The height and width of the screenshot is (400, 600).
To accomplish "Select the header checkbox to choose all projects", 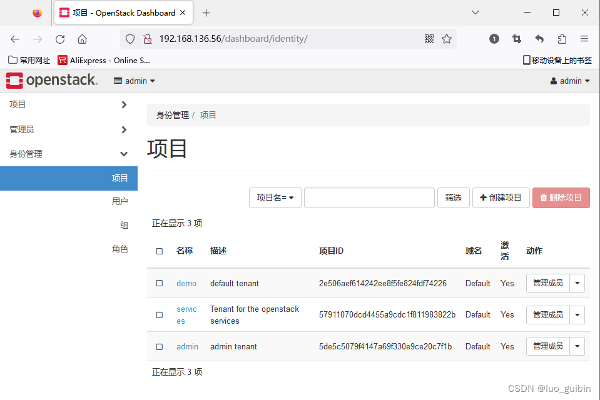I will click(x=160, y=251).
